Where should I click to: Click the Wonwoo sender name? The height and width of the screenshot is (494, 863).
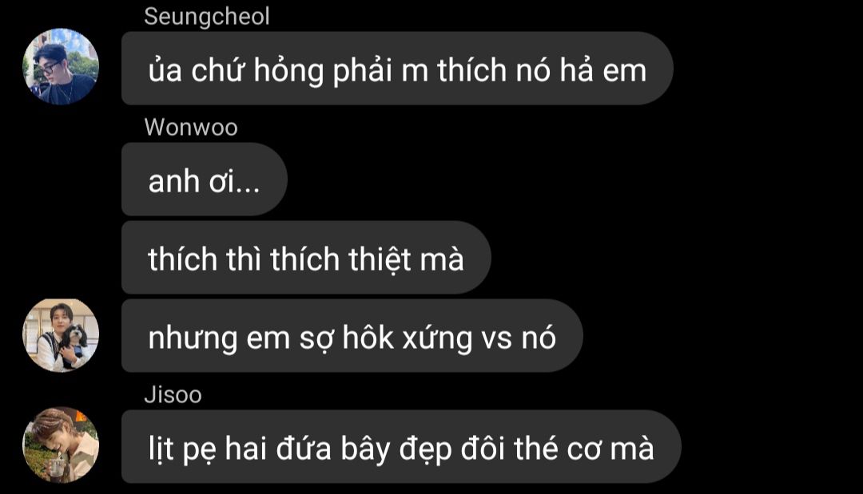point(191,128)
